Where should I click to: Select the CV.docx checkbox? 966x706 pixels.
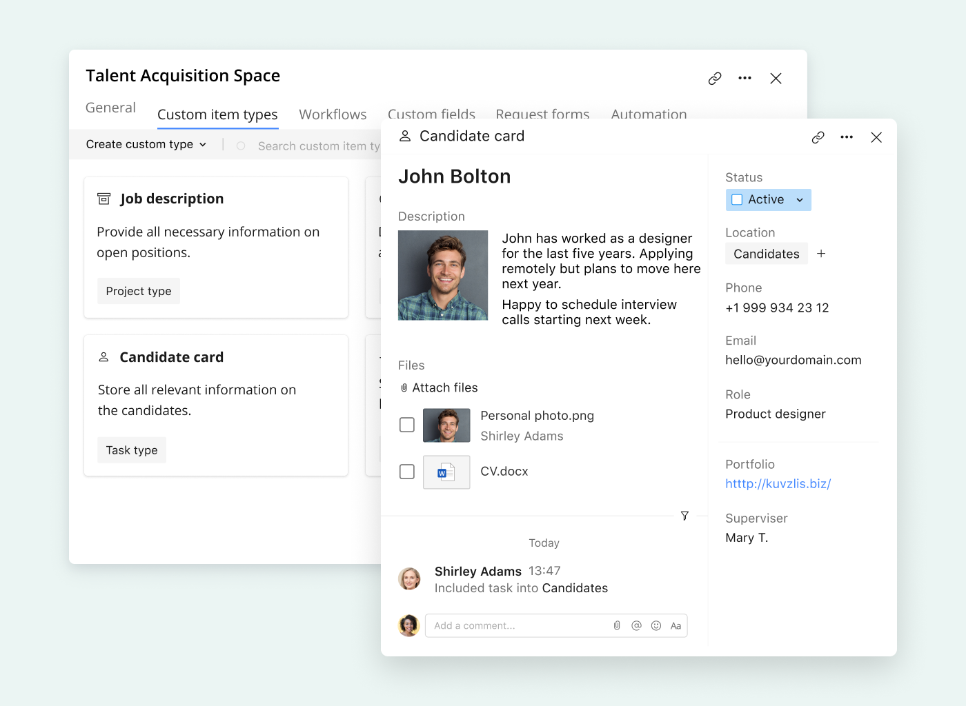[x=407, y=472]
